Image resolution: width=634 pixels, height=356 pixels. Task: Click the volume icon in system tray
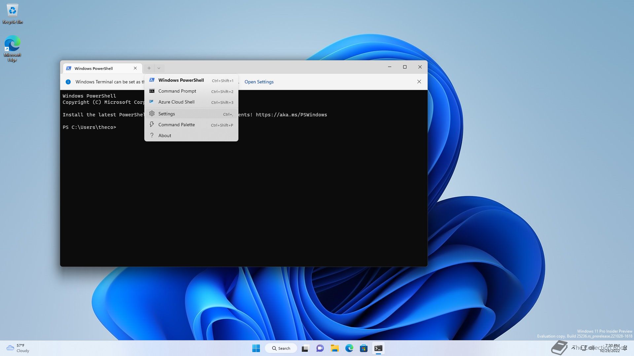(x=591, y=348)
